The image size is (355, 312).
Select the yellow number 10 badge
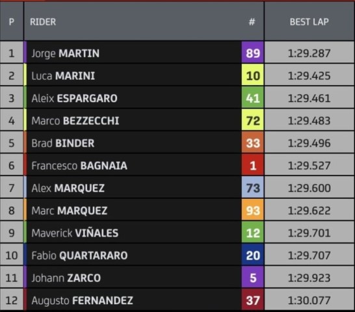tap(253, 75)
